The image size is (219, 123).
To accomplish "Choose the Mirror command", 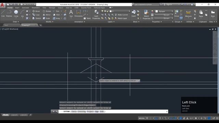I will [x=47, y=15].
